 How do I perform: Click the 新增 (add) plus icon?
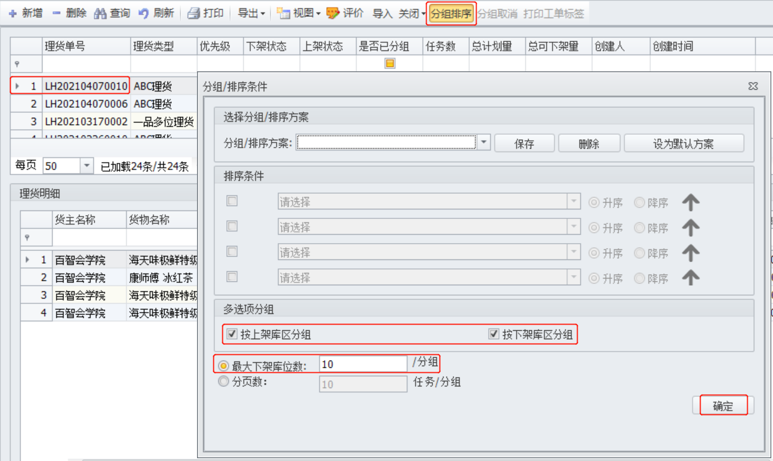click(12, 13)
